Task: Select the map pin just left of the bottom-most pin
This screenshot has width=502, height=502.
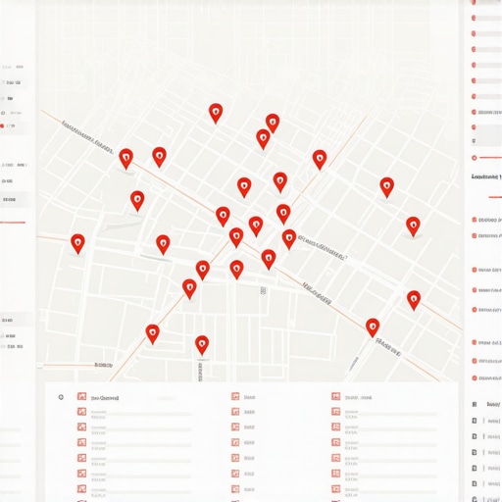Action: tap(152, 333)
